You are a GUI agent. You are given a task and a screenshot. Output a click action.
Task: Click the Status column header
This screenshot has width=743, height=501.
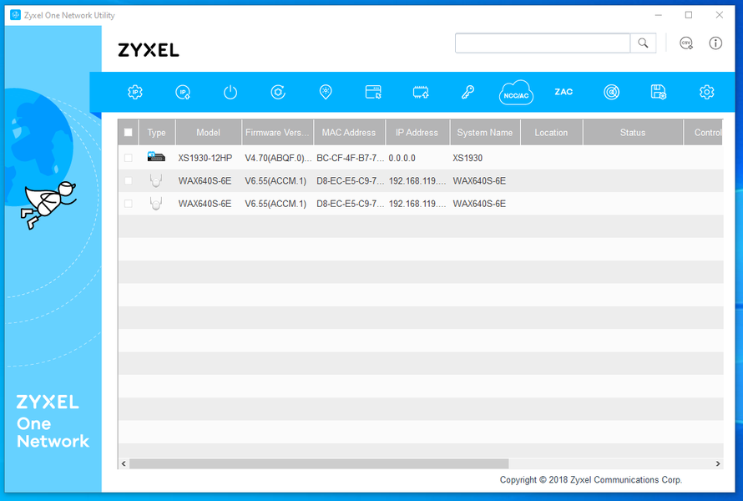coord(633,133)
